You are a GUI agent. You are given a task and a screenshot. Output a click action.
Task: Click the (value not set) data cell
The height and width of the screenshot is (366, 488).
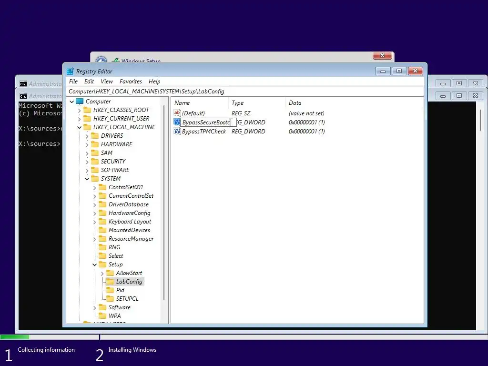pyautogui.click(x=306, y=113)
